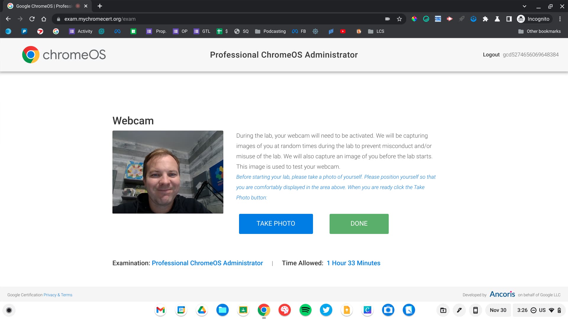Open the Activity bookmark
568x319 pixels.
pyautogui.click(x=81, y=31)
